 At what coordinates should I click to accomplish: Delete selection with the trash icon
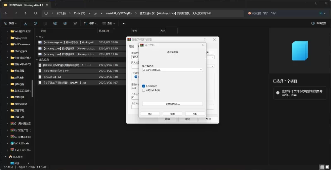point(75,24)
